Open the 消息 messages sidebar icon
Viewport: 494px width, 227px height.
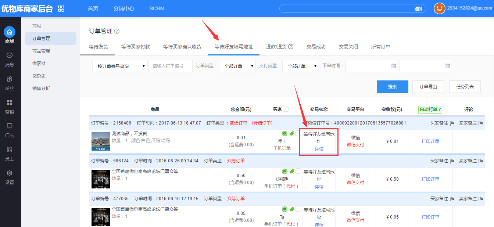coord(10,59)
